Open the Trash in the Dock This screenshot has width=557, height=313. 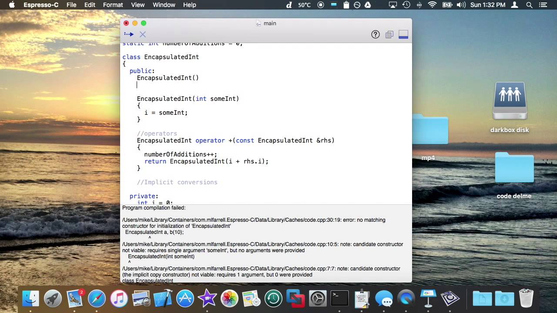tap(527, 298)
